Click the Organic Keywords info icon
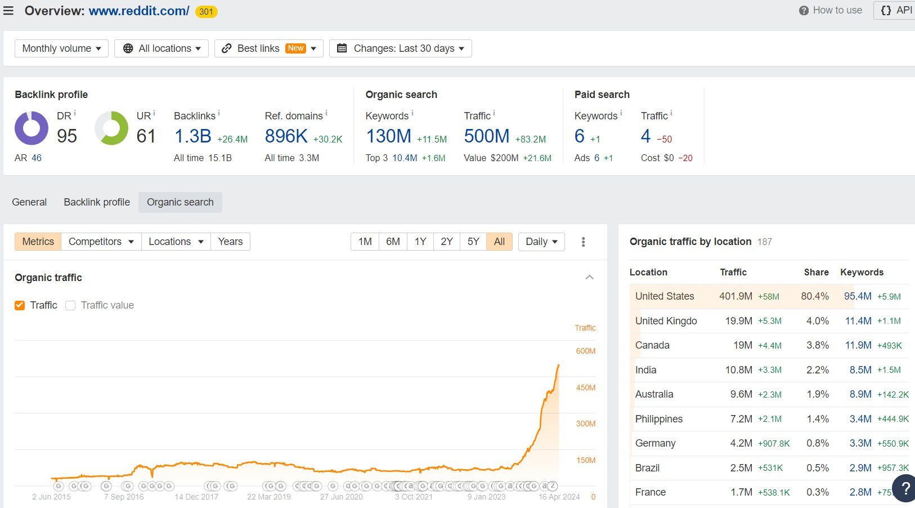The height and width of the screenshot is (508, 915). coord(412,113)
